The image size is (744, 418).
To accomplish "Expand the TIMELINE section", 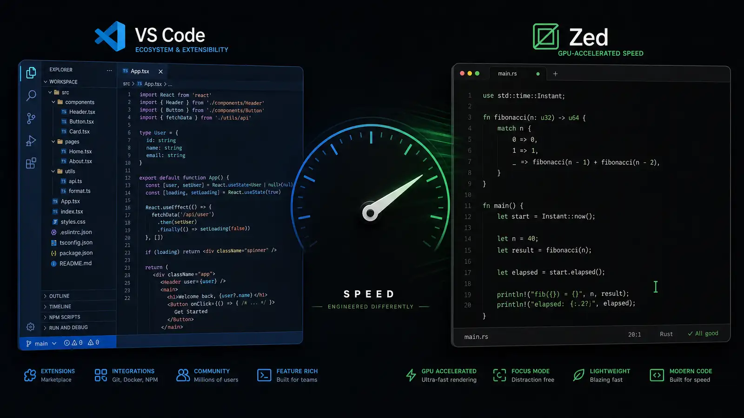I will pyautogui.click(x=57, y=307).
